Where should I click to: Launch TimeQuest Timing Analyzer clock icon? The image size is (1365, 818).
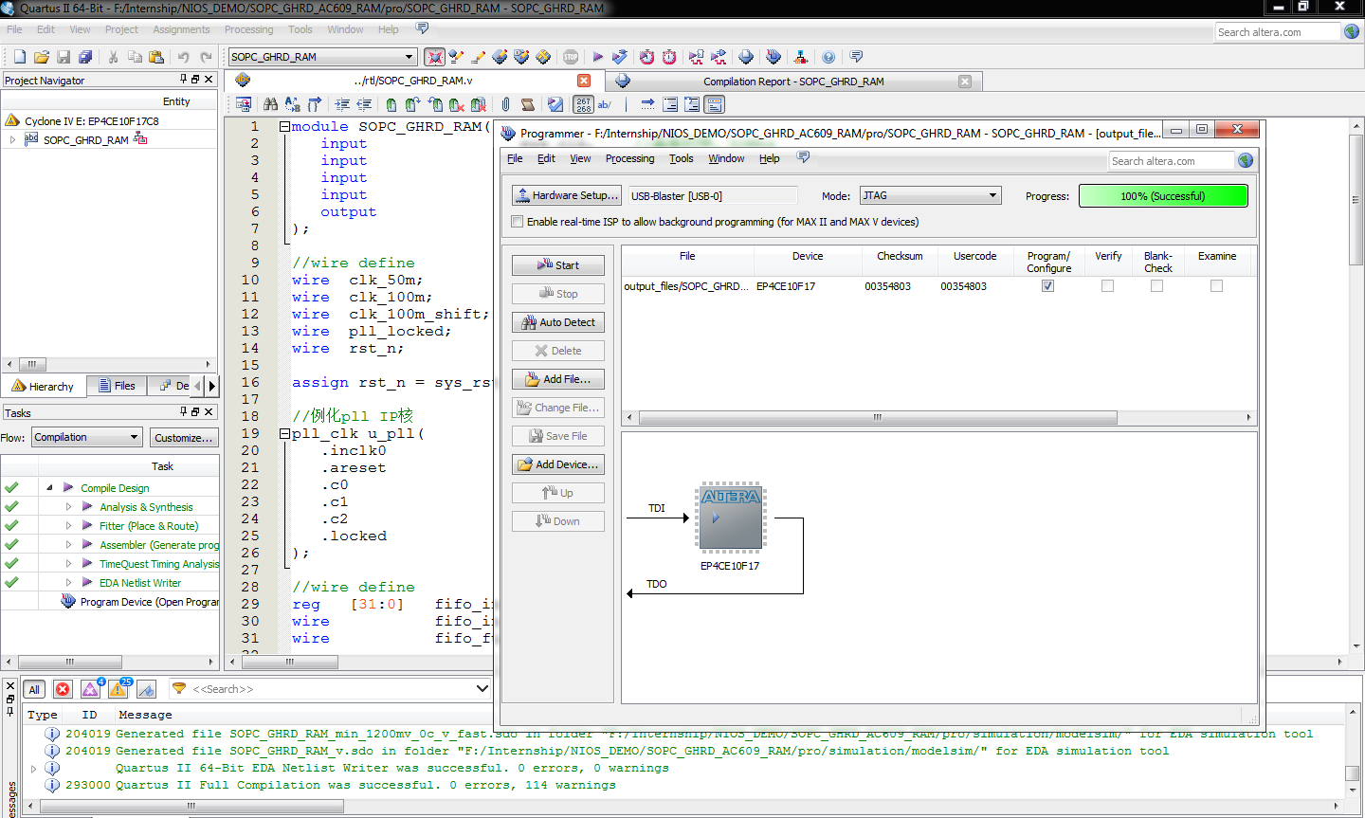(670, 57)
